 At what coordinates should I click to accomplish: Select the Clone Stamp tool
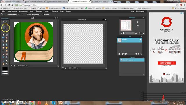(6, 38)
